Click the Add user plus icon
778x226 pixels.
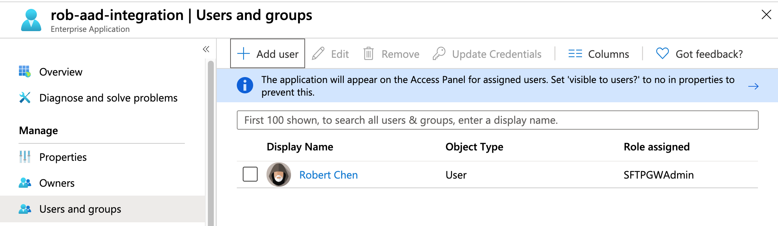click(243, 54)
